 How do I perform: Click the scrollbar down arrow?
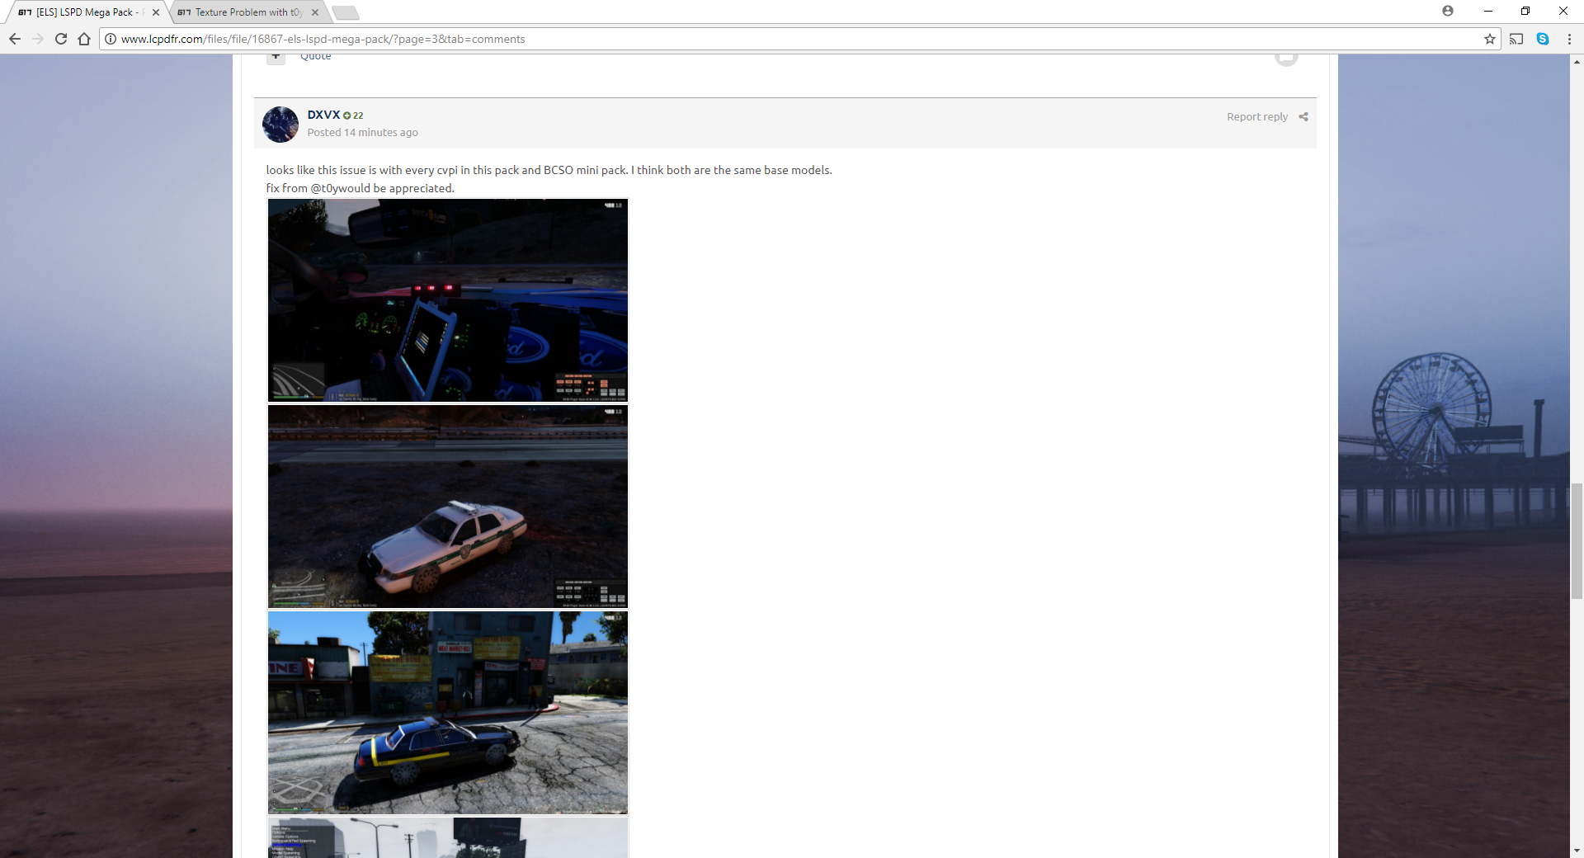pyautogui.click(x=1577, y=851)
